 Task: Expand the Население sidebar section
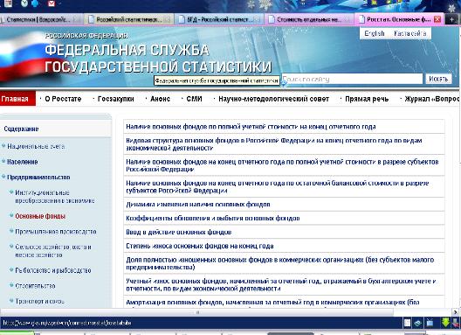pos(23,162)
